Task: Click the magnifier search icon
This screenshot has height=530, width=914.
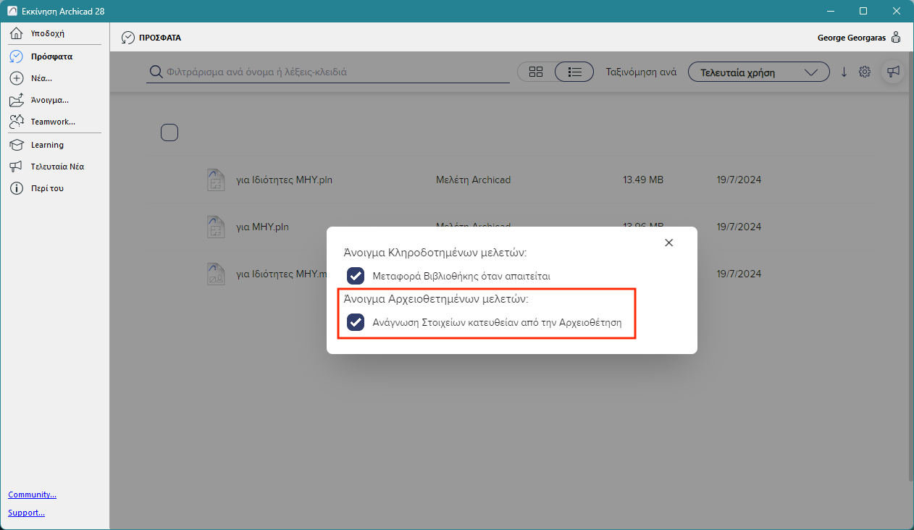Action: pyautogui.click(x=156, y=72)
